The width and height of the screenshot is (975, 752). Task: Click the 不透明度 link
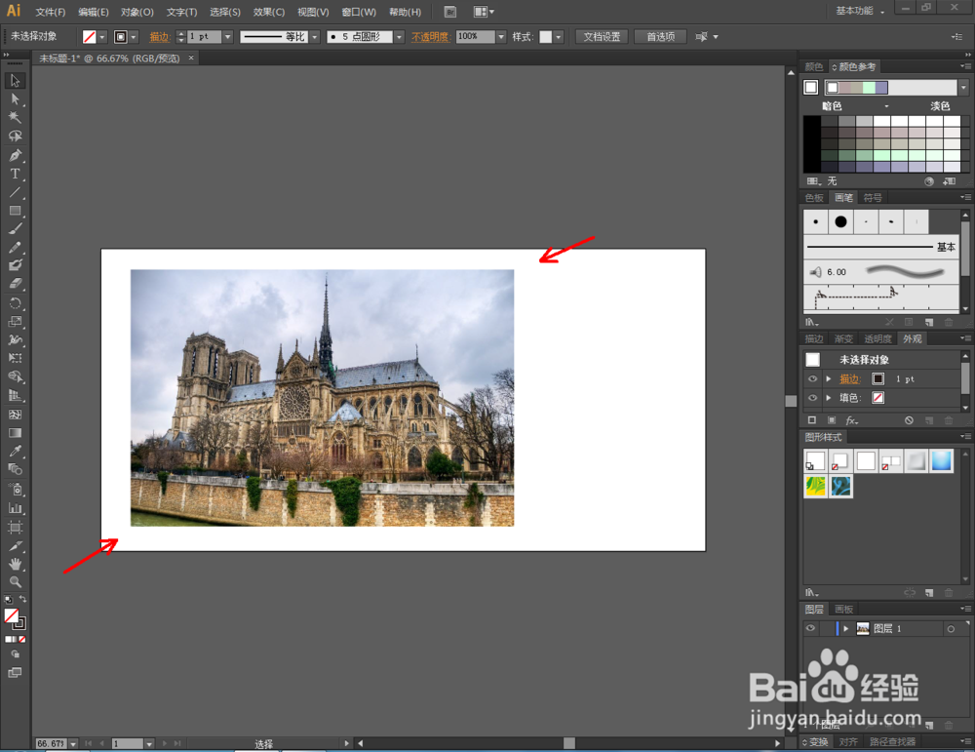(x=430, y=37)
